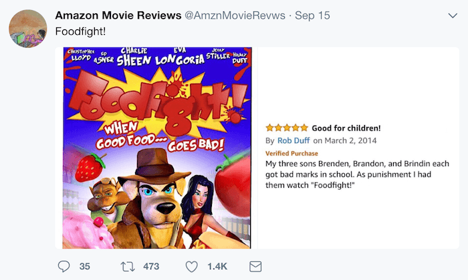Screen dimensions: 468x280
Task: Click the "Good for children!" review title
Action: [x=346, y=128]
